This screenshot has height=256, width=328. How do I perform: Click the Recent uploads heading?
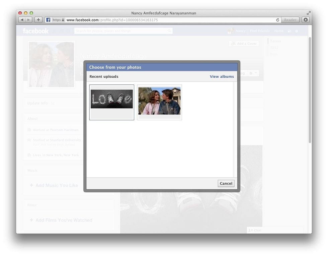pyautogui.click(x=104, y=76)
